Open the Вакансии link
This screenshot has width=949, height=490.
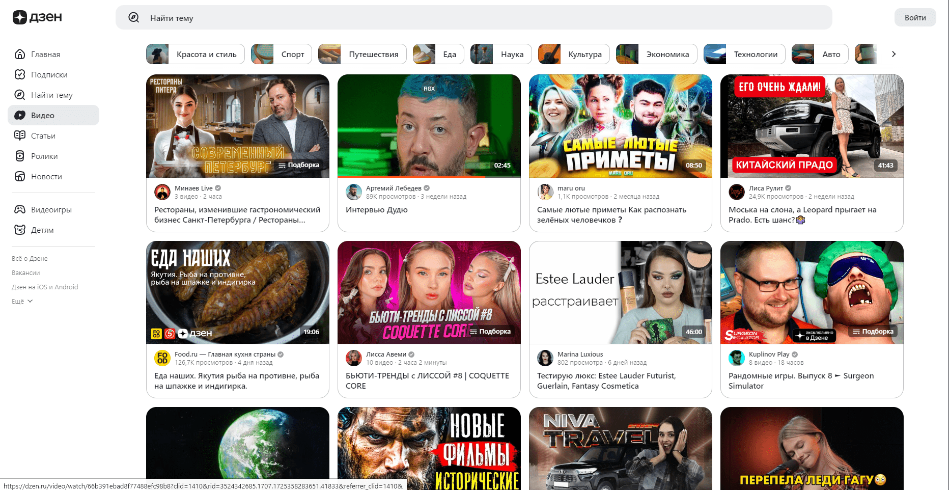click(x=25, y=273)
